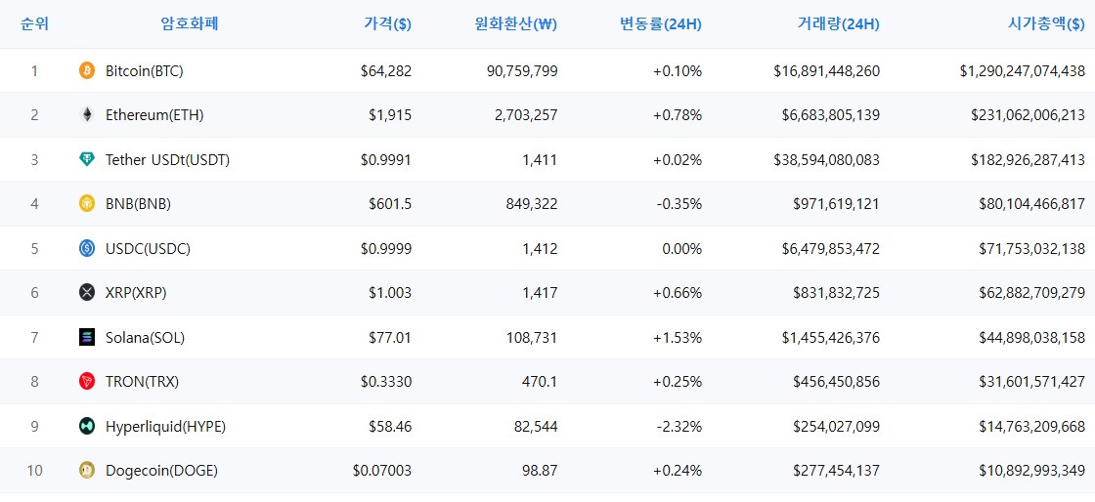
Task: Open Ethereum(ETH) name link
Action: tap(154, 116)
